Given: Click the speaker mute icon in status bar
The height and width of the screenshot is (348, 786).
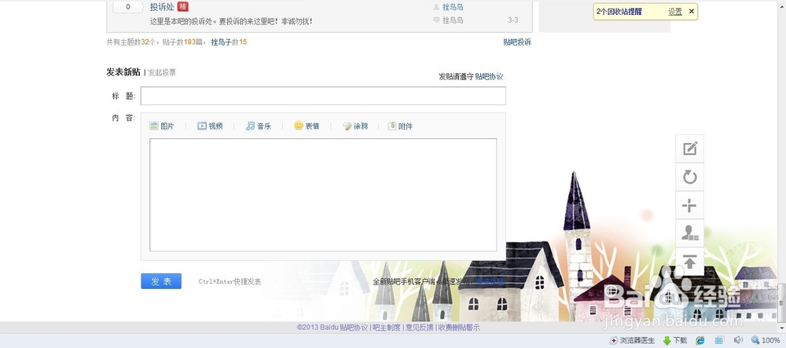Looking at the screenshot, I should pos(738,340).
